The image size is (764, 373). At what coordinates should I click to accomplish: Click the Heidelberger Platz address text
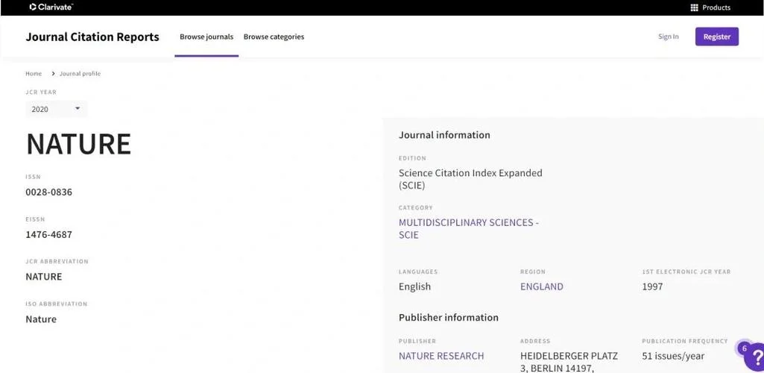569,363
